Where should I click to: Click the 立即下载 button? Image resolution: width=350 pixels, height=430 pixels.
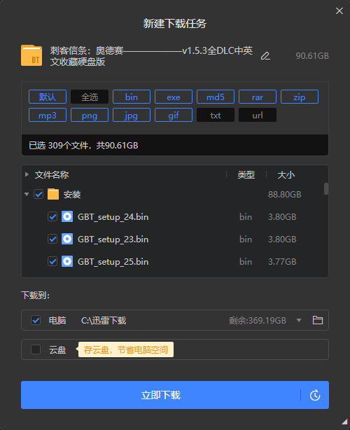tap(160, 395)
